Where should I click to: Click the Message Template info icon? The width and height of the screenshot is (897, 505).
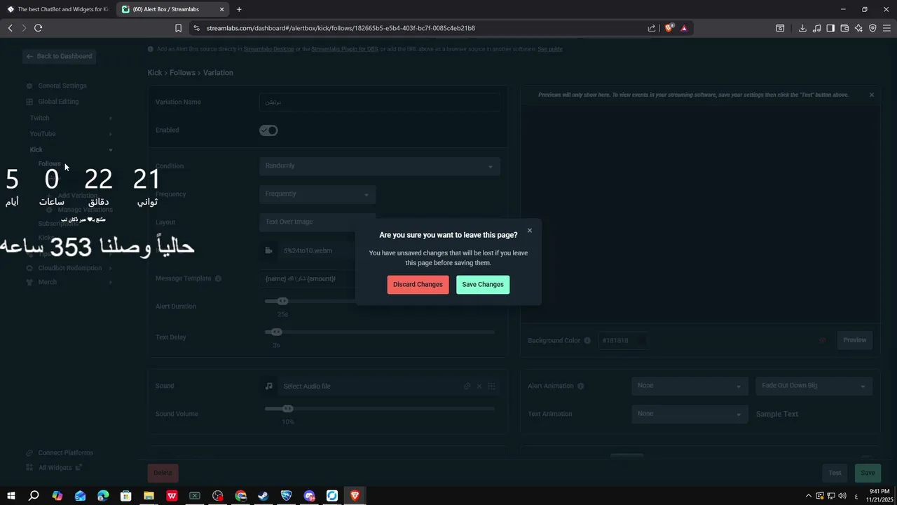pos(218,278)
